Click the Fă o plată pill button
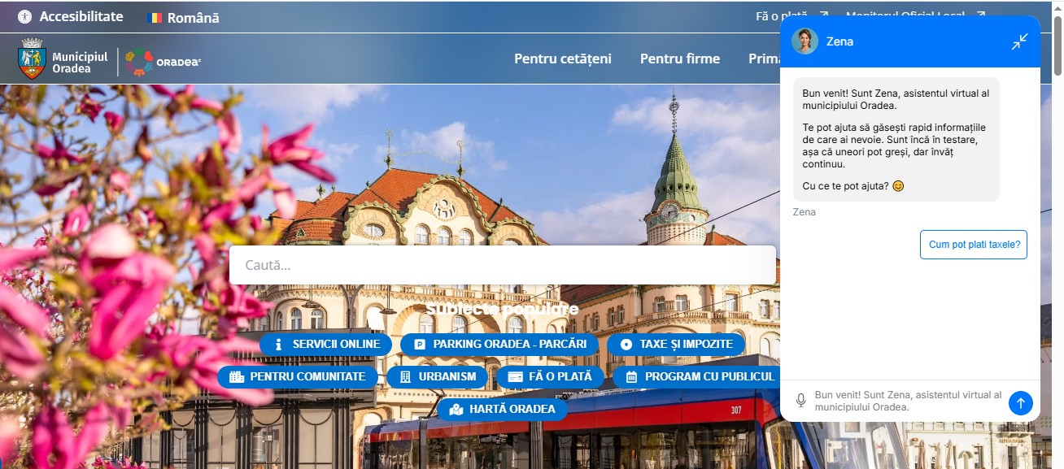Image resolution: width=1064 pixels, height=469 pixels. click(550, 376)
